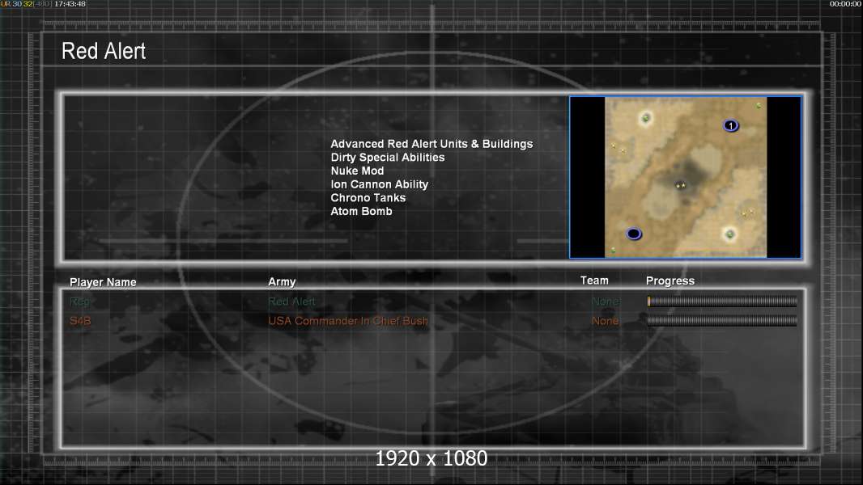This screenshot has width=863, height=485.
Task: Click the 'Chrono Tanks' line
Action: tap(368, 198)
